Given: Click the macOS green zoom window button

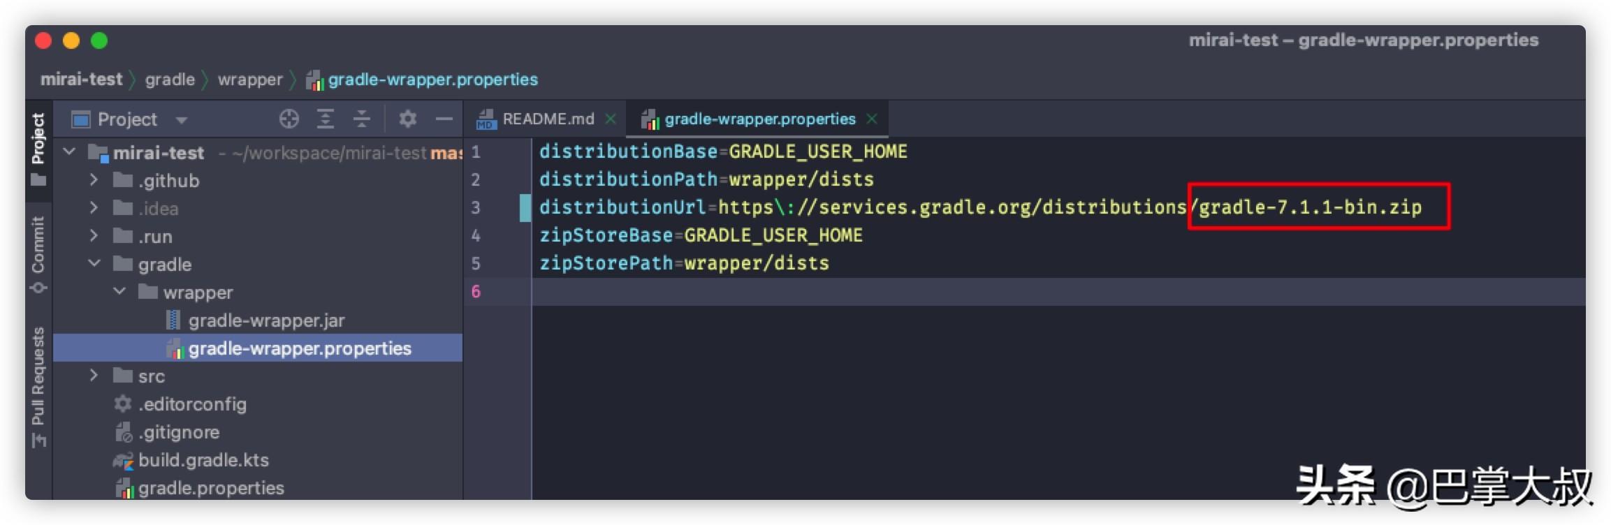Looking at the screenshot, I should [x=99, y=40].
